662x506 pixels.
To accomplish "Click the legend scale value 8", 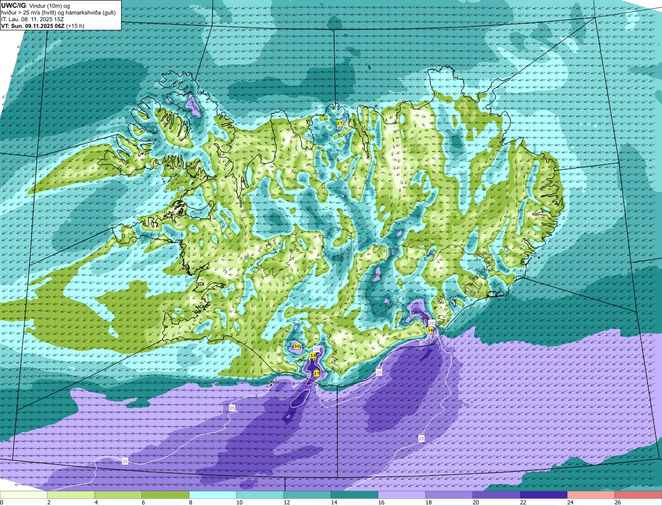I will click(190, 502).
